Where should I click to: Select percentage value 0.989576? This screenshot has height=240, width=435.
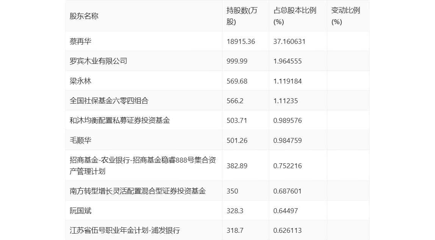[287, 121]
